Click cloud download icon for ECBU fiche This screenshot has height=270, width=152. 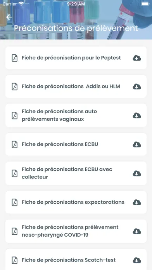(137, 144)
